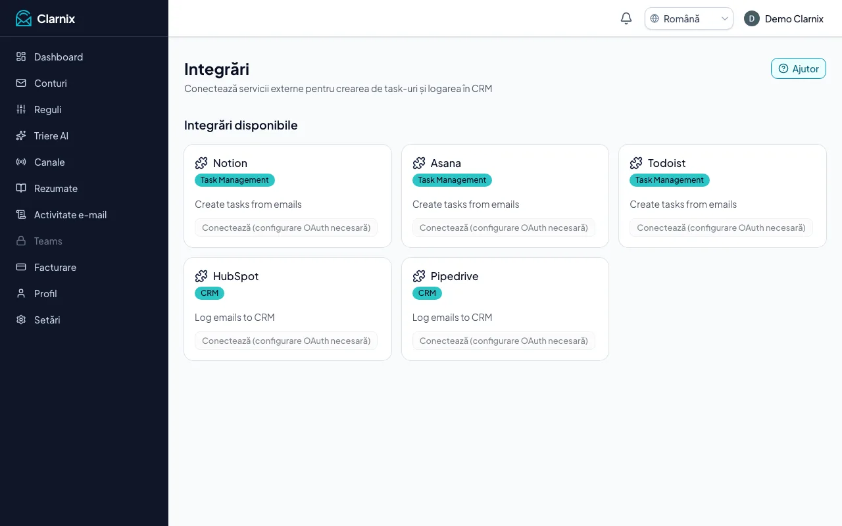Screen dimensions: 842x526
Task: Open the Facturare menu item
Action: (84, 267)
